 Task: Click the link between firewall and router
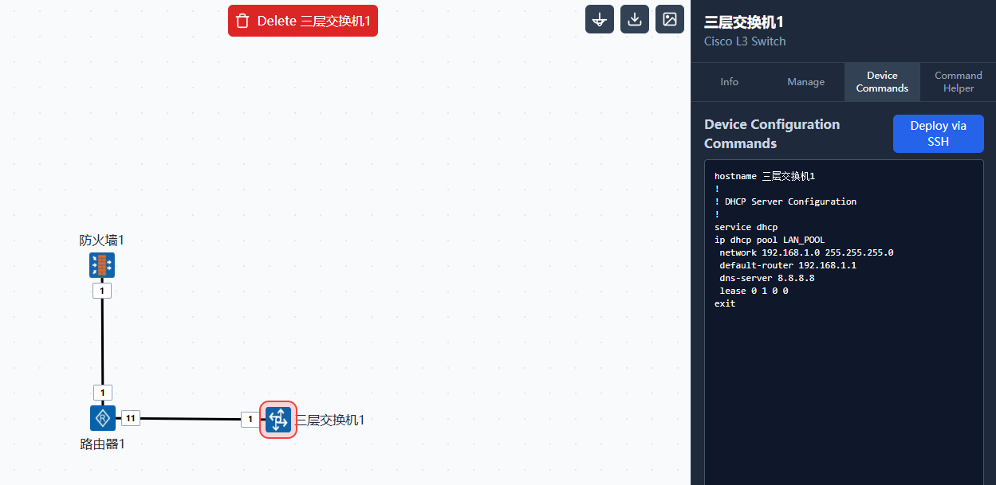[102, 342]
